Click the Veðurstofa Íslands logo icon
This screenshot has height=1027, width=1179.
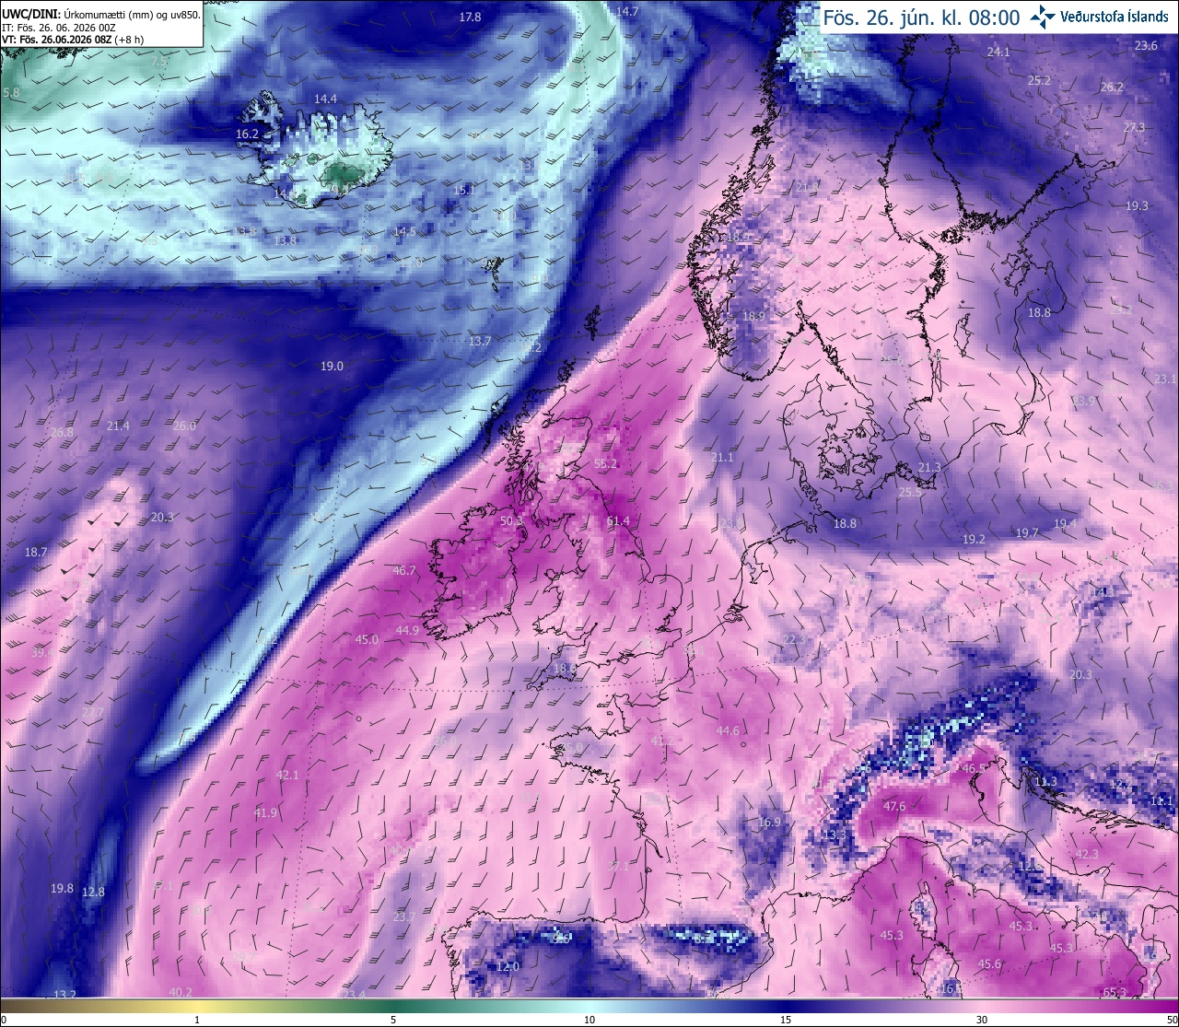point(1043,16)
